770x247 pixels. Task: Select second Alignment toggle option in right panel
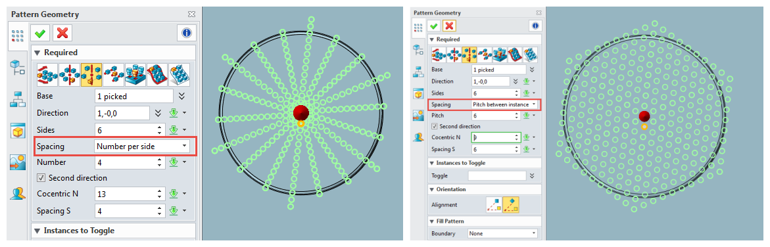point(511,205)
